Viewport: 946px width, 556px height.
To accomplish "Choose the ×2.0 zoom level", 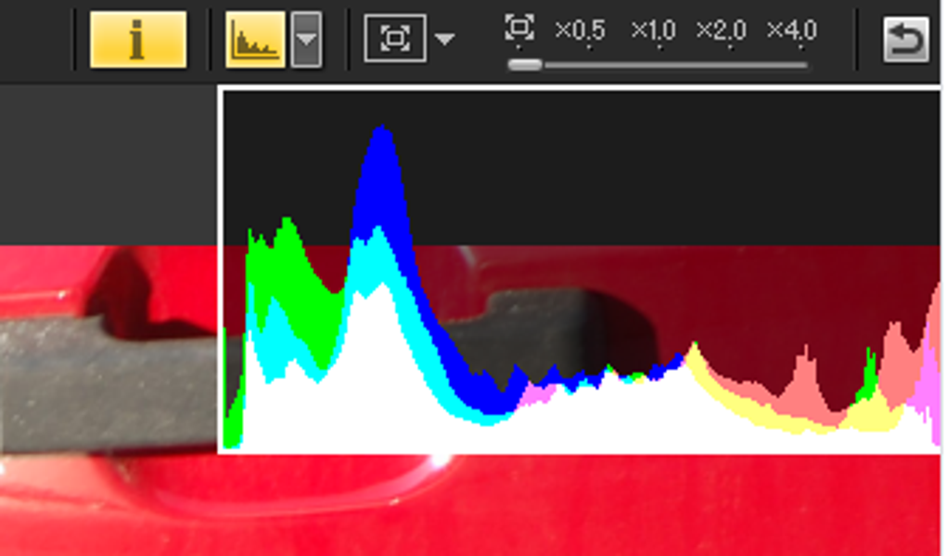I will 722,31.
